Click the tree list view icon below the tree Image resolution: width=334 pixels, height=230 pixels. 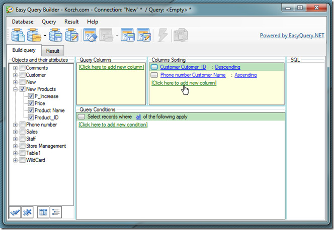[56, 212]
